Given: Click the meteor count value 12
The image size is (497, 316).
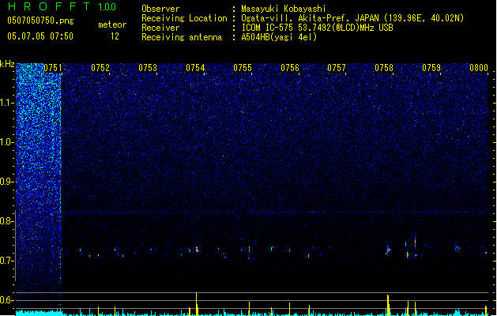Looking at the screenshot, I should (x=115, y=36).
